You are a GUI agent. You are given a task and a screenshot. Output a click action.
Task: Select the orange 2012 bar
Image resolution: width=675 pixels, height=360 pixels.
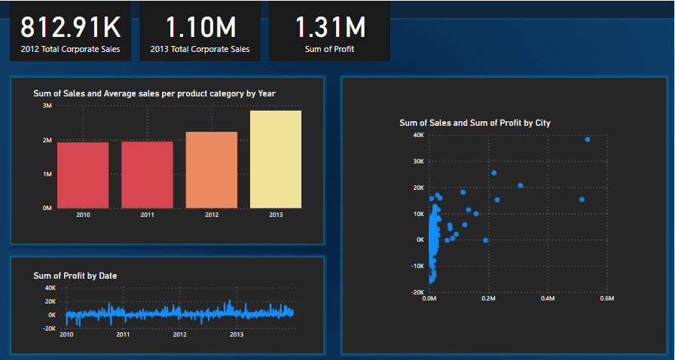(212, 170)
